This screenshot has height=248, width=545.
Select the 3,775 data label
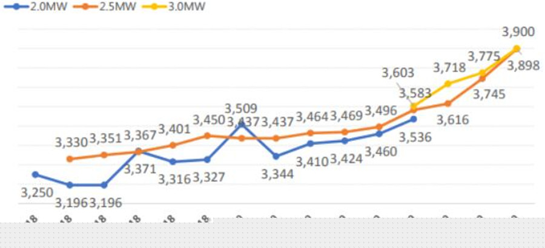(x=483, y=56)
